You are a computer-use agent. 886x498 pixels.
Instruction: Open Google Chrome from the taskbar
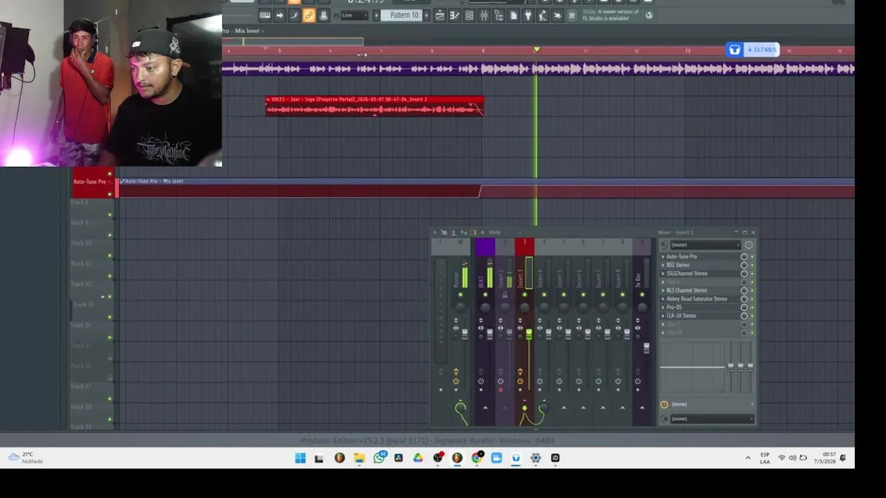click(x=477, y=458)
